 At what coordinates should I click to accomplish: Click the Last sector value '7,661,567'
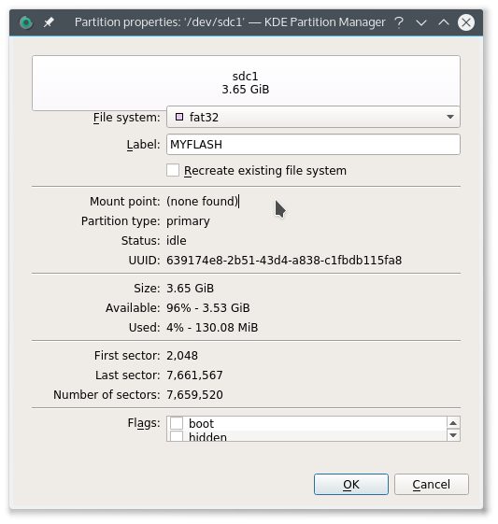(x=194, y=375)
